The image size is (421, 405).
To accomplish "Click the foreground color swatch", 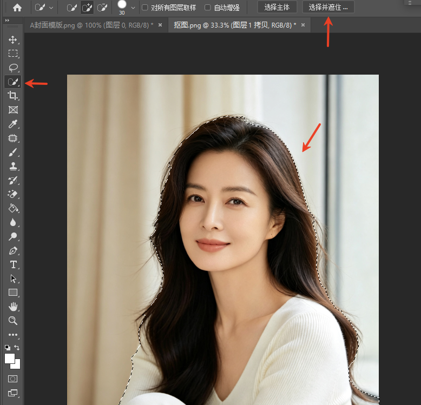I will 9,358.
